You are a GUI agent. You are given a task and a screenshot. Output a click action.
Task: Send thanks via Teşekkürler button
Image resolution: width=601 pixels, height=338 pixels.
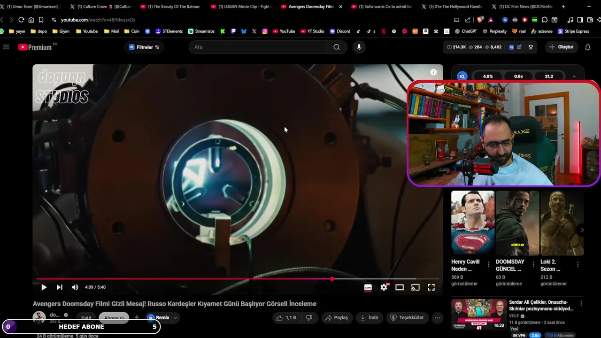coord(408,318)
